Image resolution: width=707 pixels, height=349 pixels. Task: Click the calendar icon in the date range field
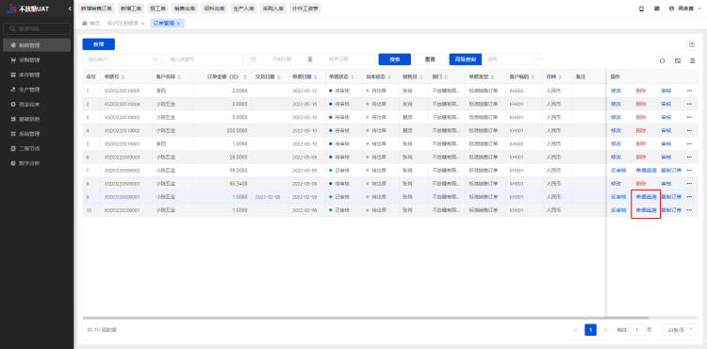(254, 59)
